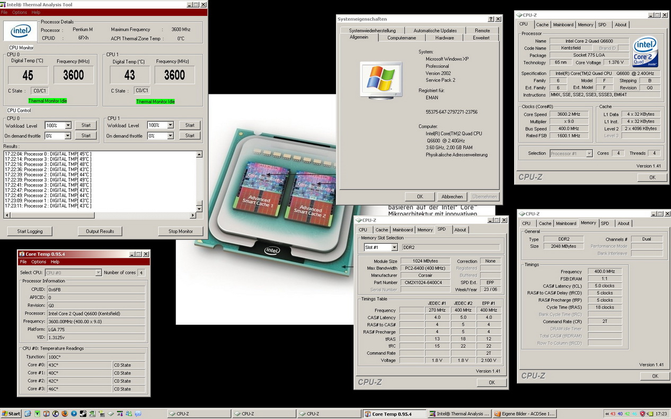Click OK in CPU-Z Memory window

[x=655, y=376]
